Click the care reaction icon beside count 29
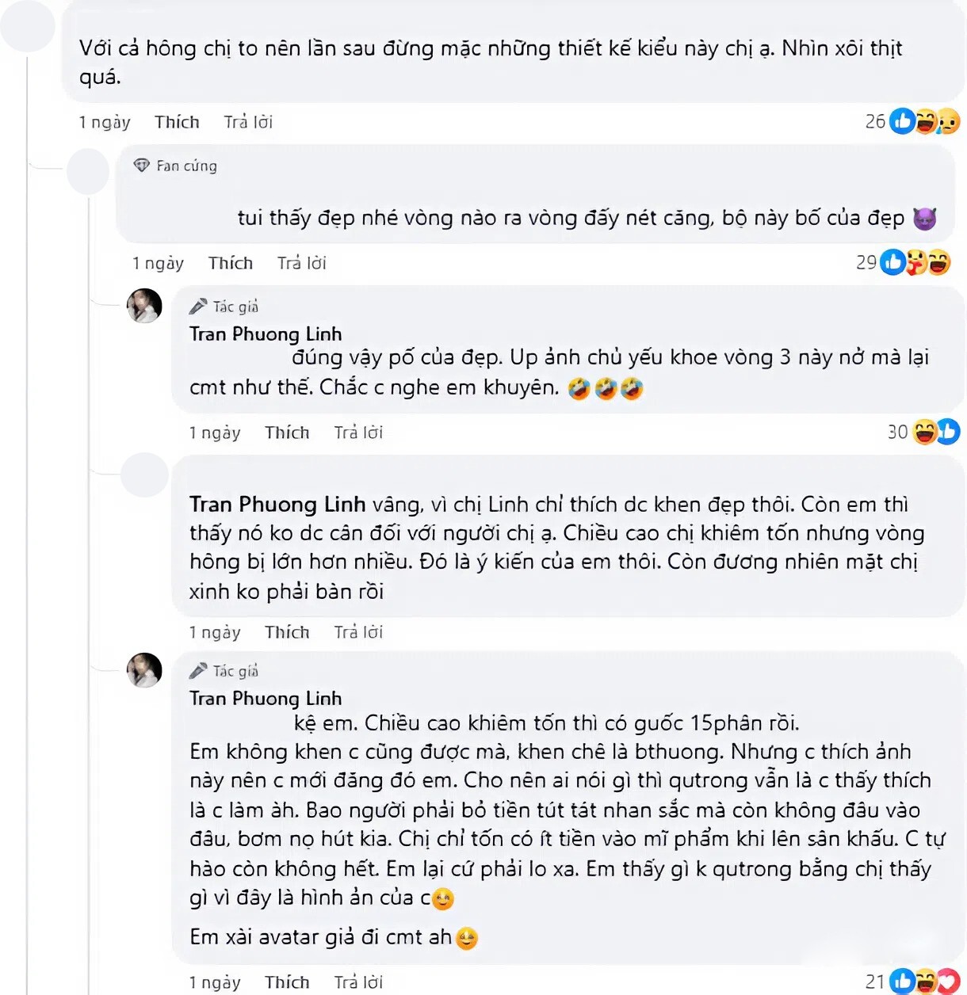Viewport: 967px width, 995px height. click(916, 262)
